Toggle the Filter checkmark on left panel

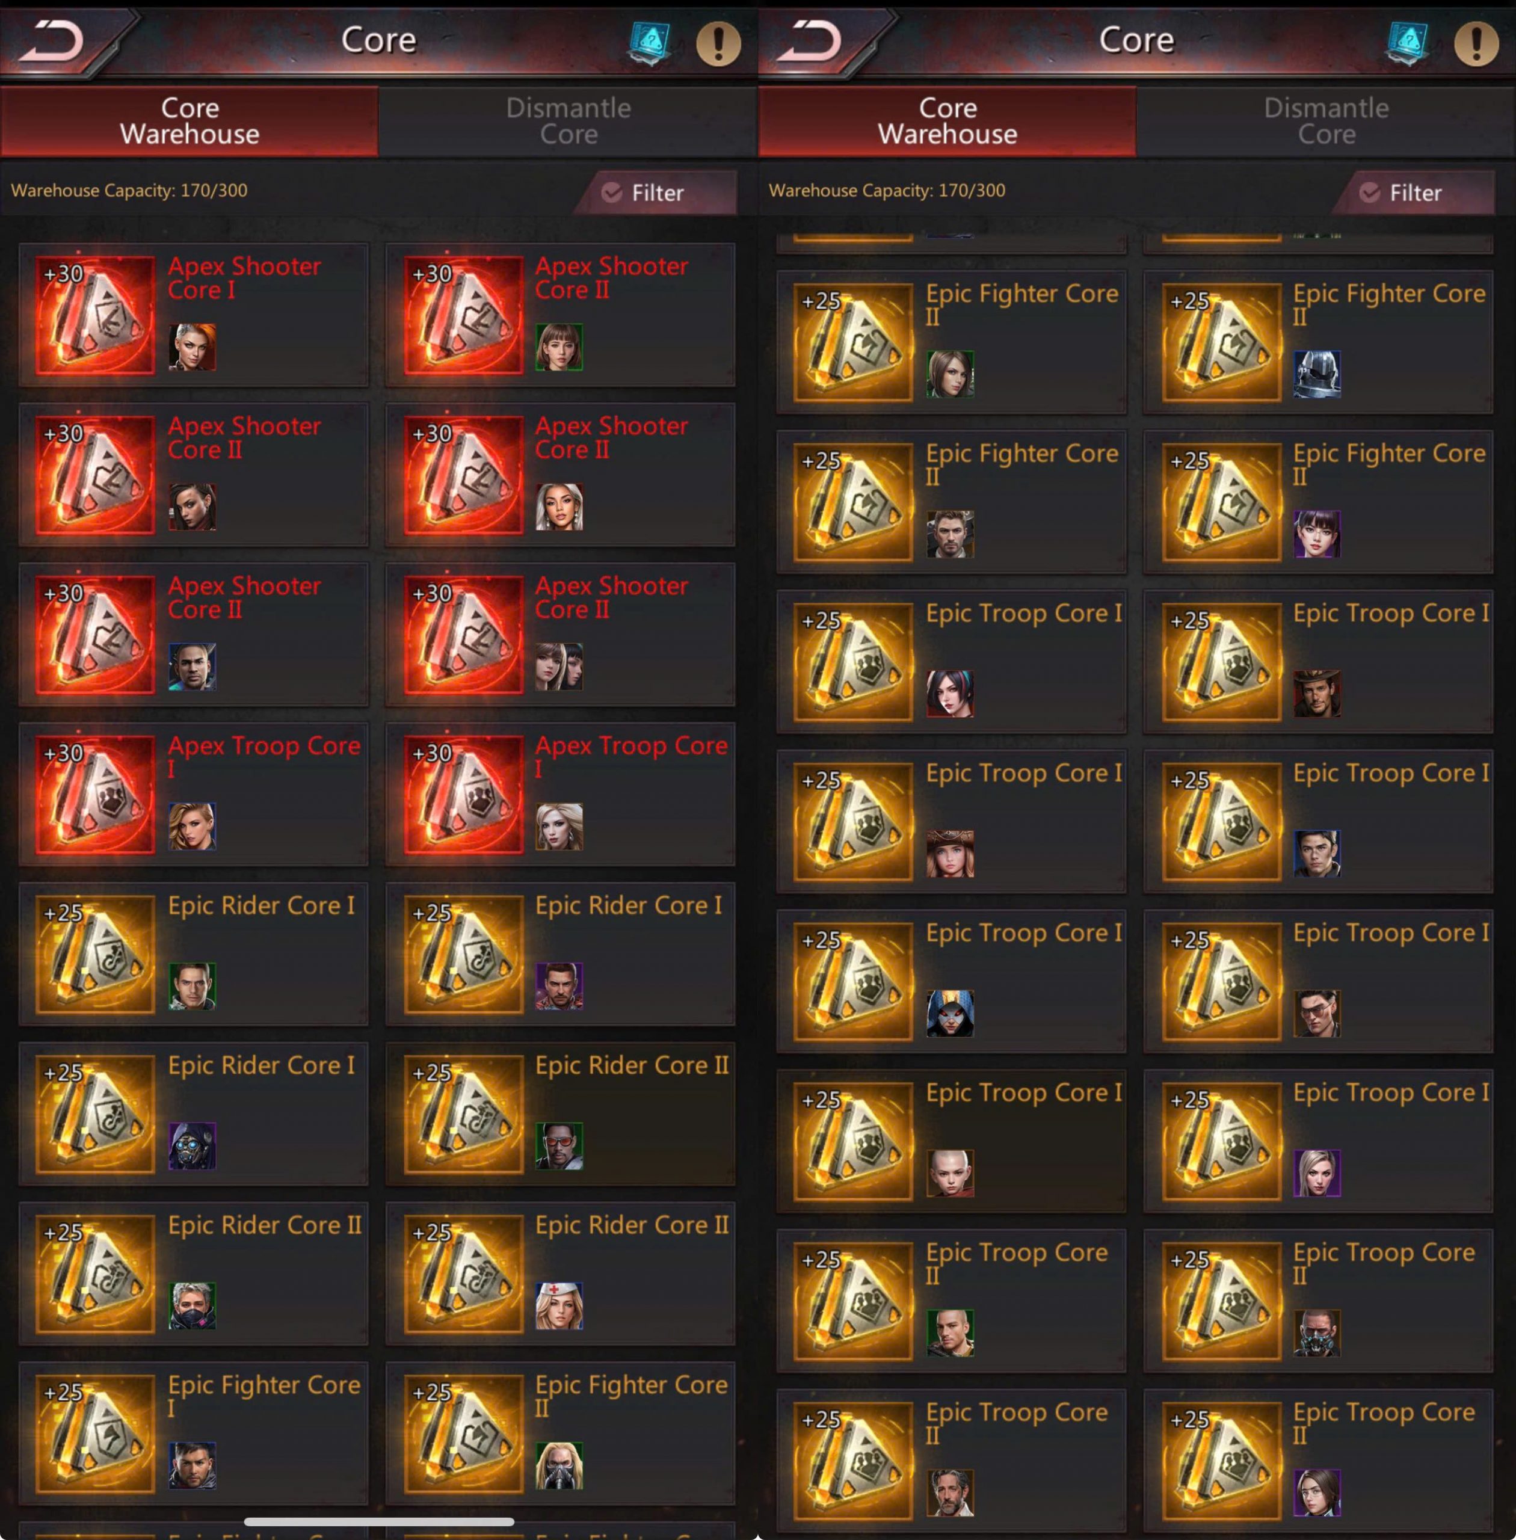pyautogui.click(x=611, y=192)
